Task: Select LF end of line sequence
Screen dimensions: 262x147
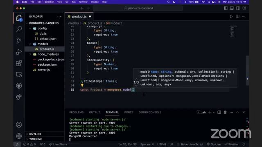Action: 171,144
